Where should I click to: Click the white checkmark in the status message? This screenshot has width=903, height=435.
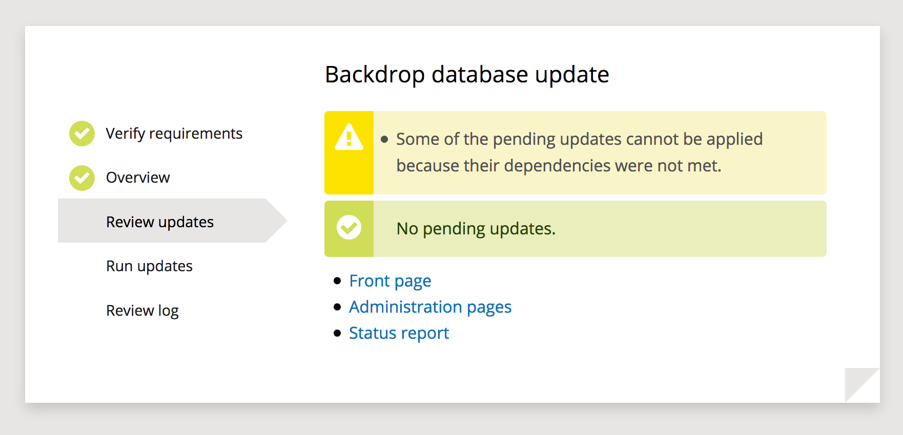tap(349, 227)
